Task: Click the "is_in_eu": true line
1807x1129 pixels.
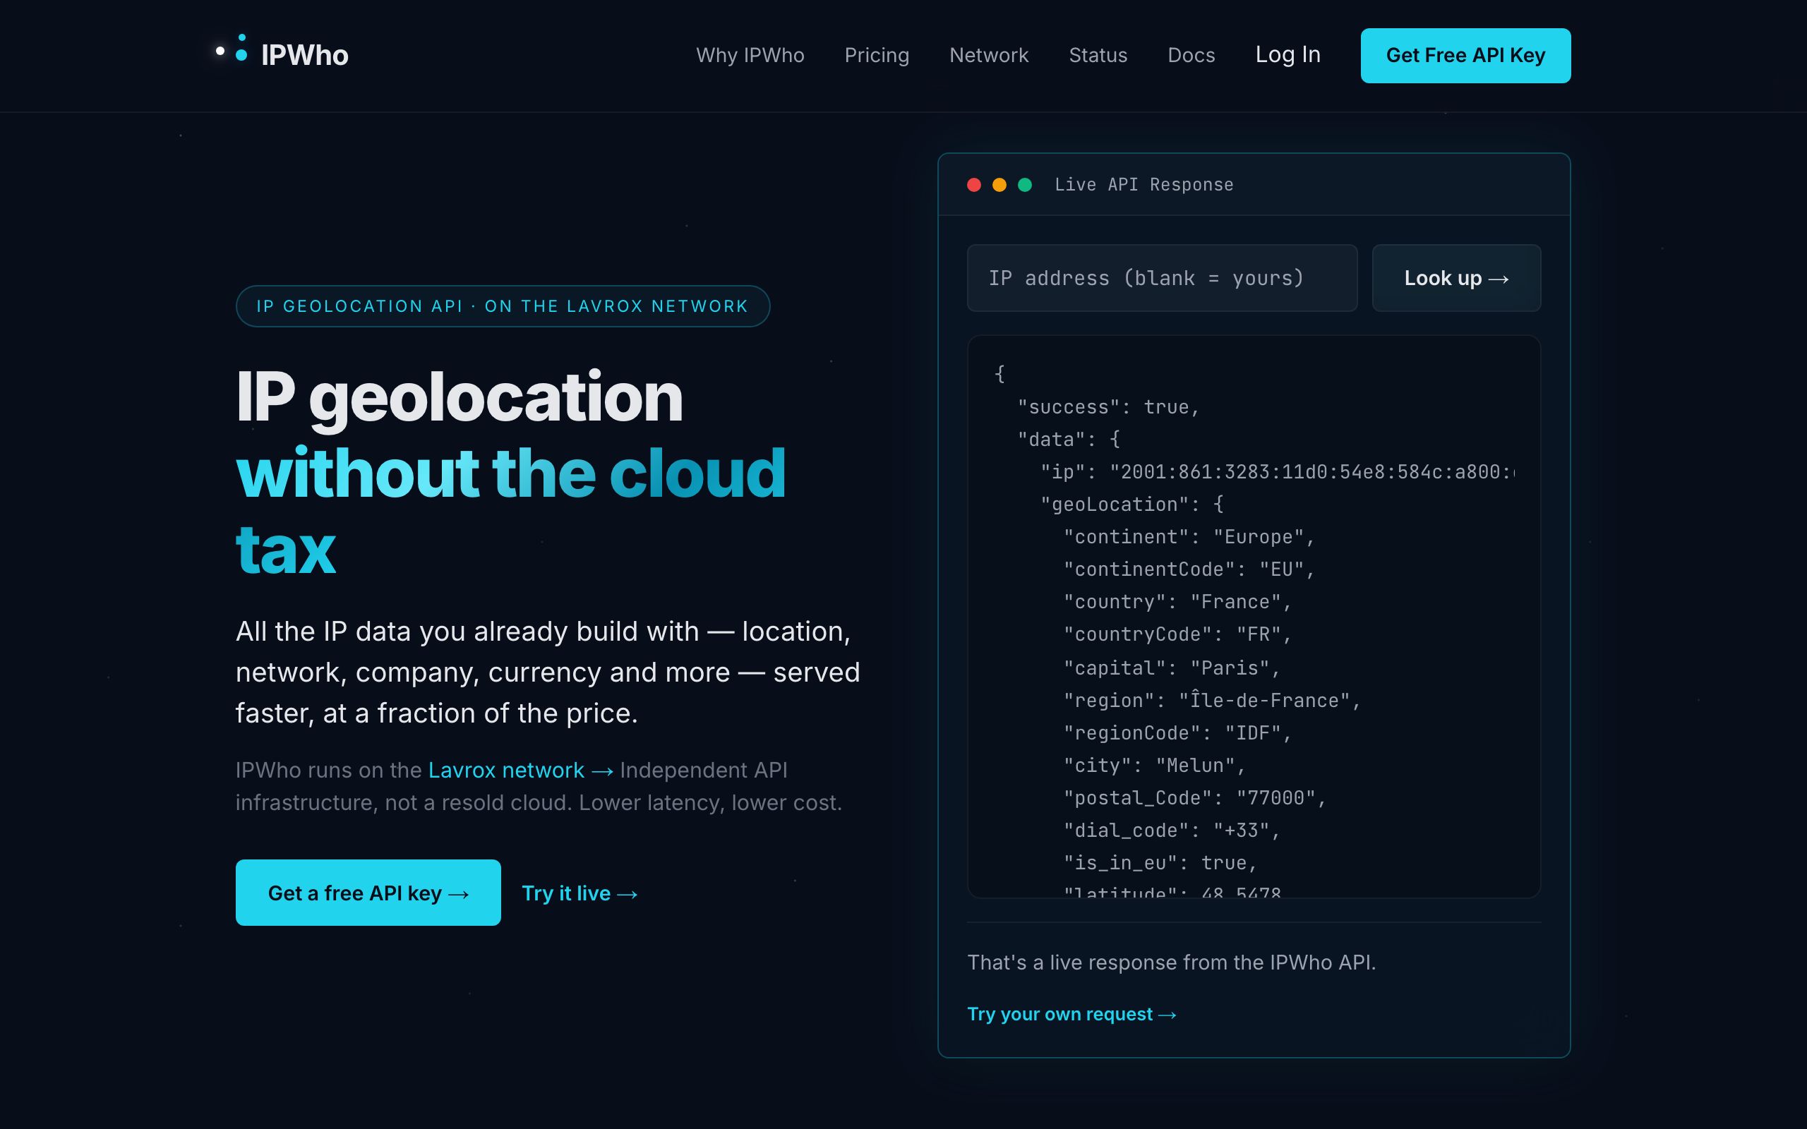Action: pyautogui.click(x=1160, y=862)
